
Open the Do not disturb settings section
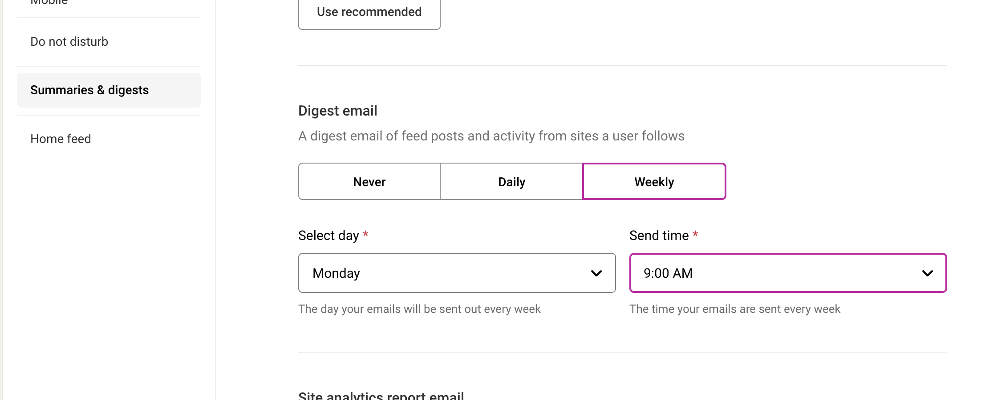coord(69,42)
